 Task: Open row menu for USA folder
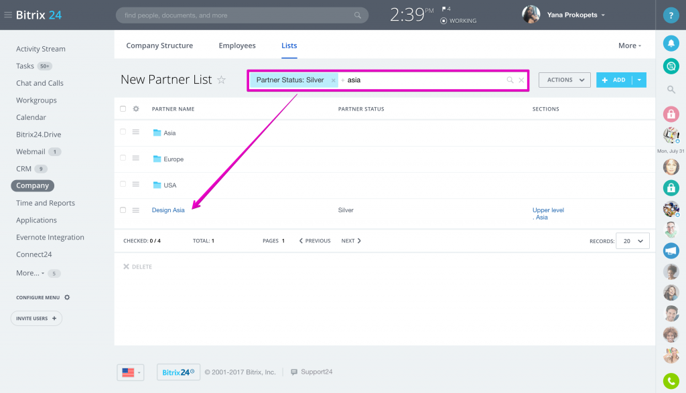135,185
